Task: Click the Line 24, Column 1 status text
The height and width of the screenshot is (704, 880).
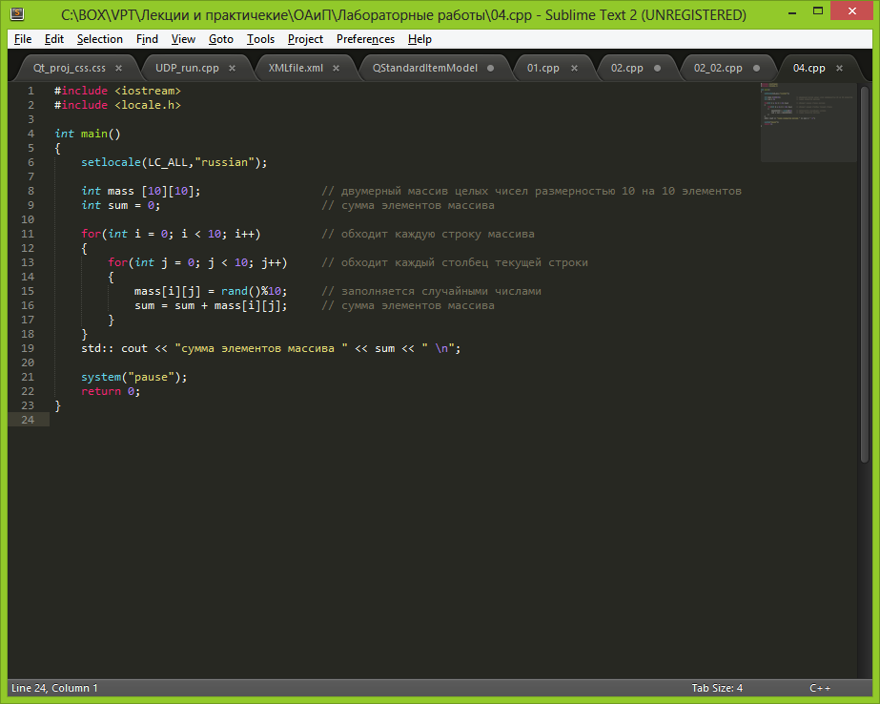Action: 54,688
